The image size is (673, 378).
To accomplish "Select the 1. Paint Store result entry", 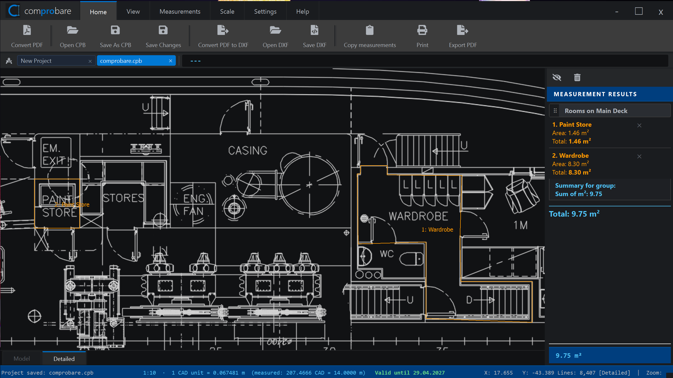I will (x=572, y=125).
